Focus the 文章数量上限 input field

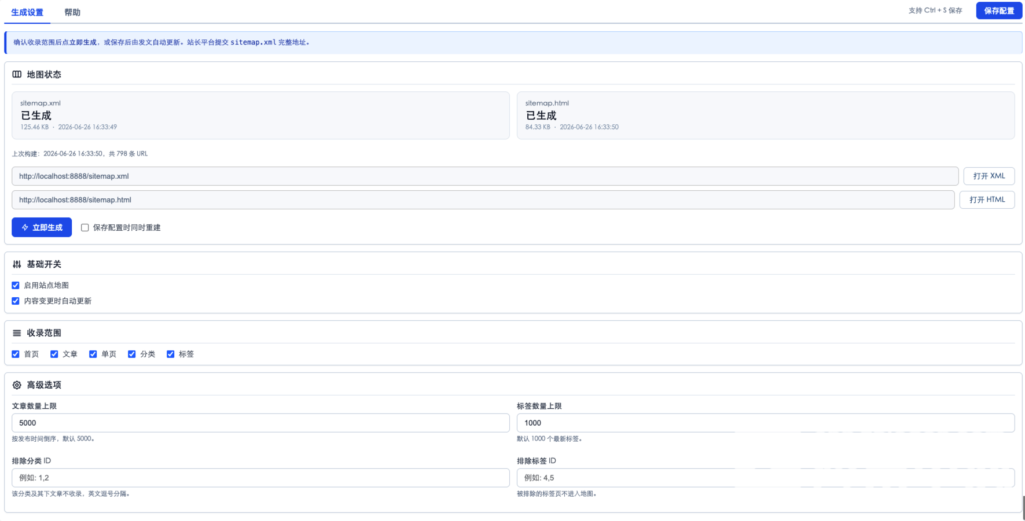[x=260, y=423]
